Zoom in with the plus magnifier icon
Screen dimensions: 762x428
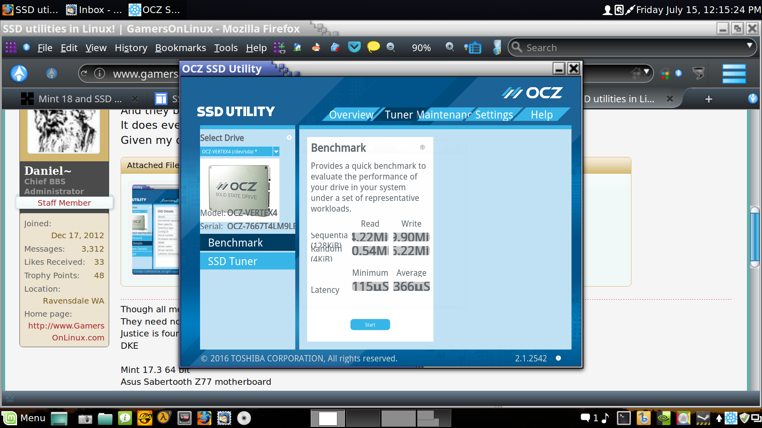pos(450,48)
